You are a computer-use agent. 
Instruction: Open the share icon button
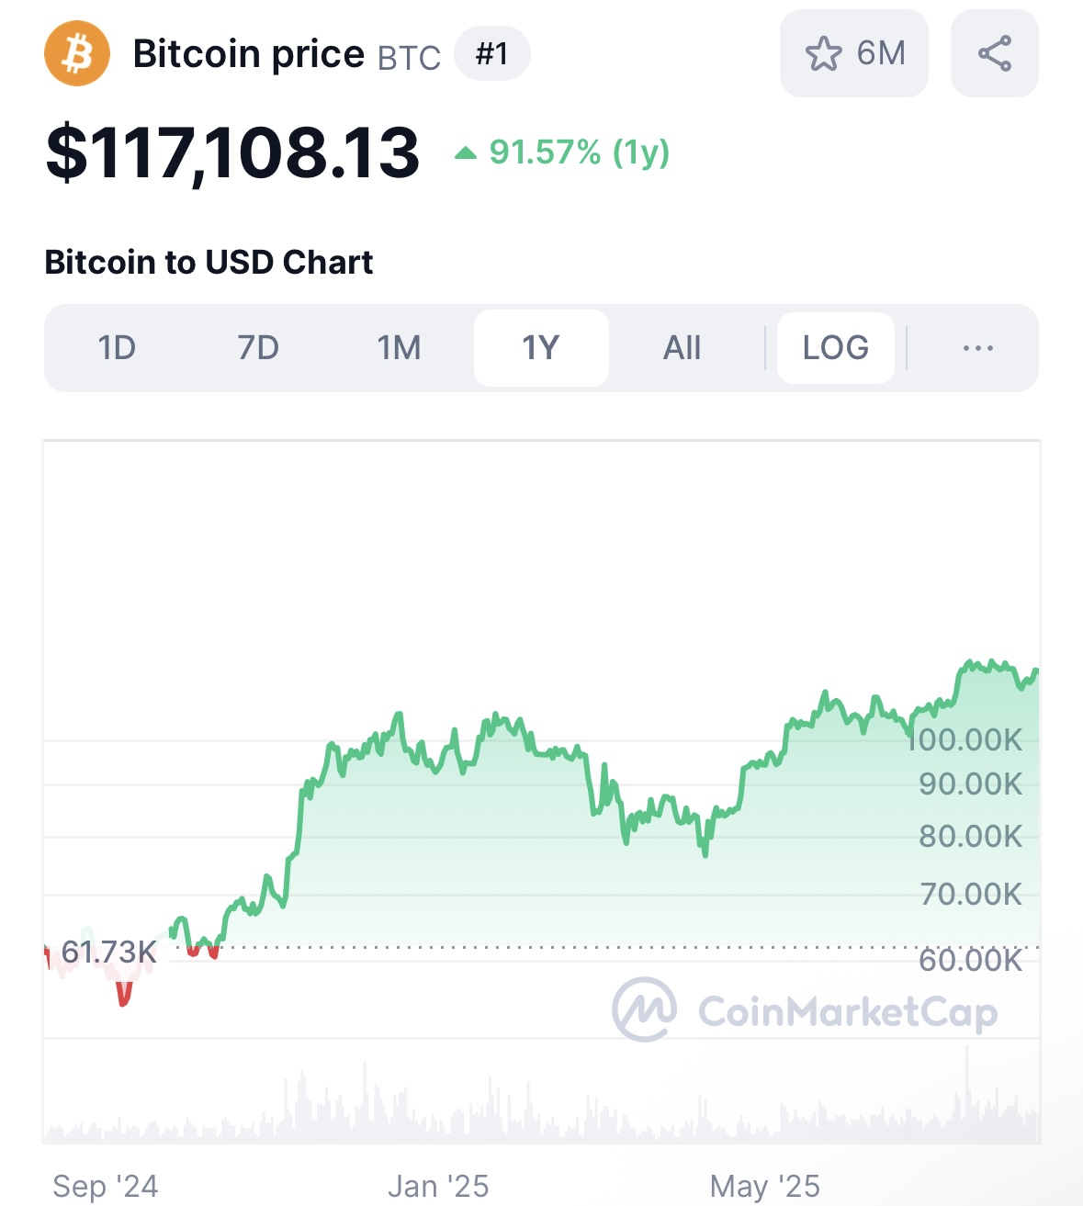tap(995, 53)
